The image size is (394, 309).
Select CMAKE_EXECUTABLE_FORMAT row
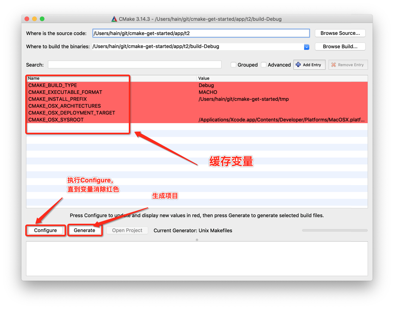(x=197, y=92)
